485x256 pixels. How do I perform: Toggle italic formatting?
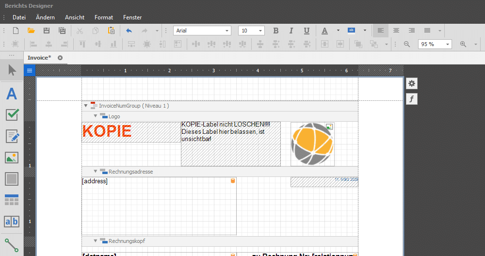[291, 31]
